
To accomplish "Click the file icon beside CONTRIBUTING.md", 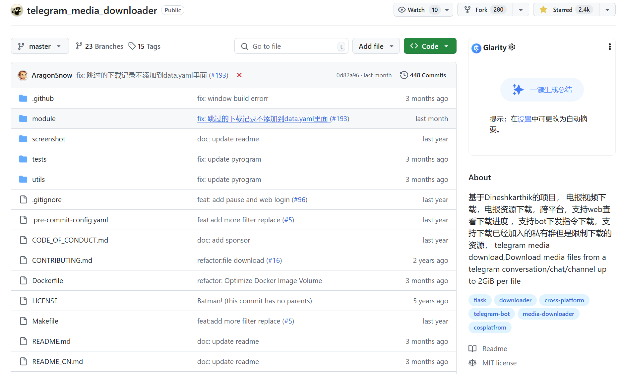I will pos(23,260).
